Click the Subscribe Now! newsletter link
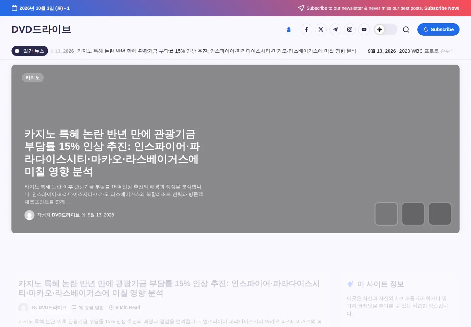 point(442,8)
